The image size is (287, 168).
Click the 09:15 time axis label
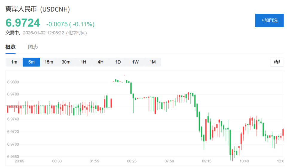point(207,161)
